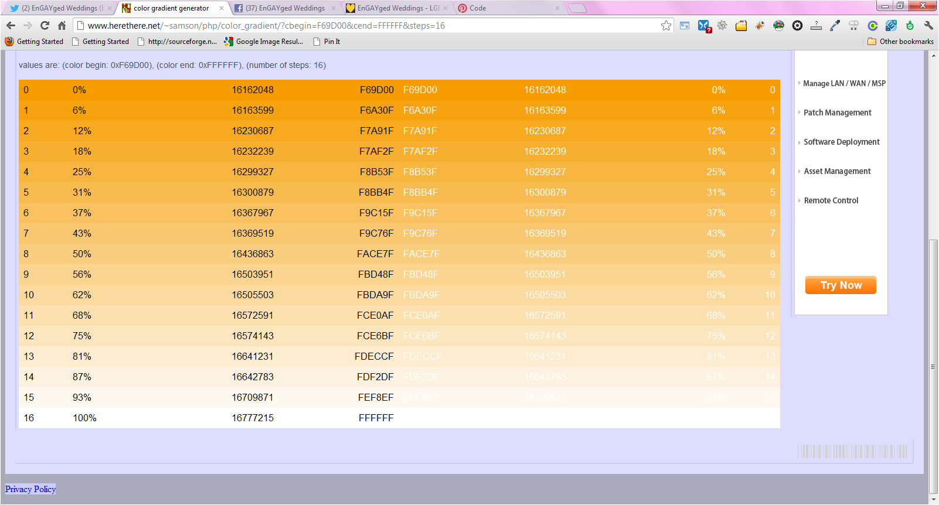Click the address bar URL field

point(373,26)
